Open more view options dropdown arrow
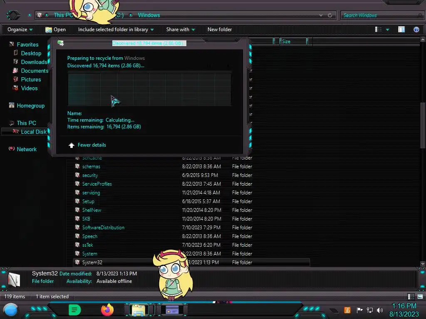 pyautogui.click(x=388, y=29)
